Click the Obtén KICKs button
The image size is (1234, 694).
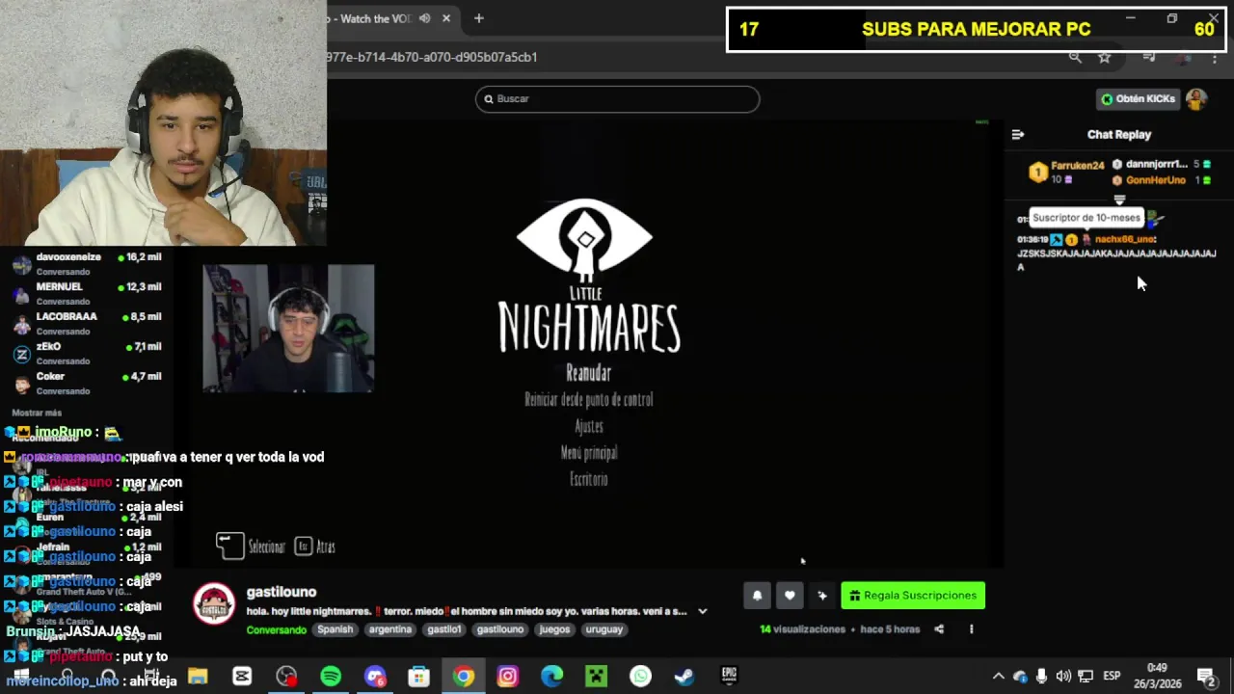pos(1139,99)
